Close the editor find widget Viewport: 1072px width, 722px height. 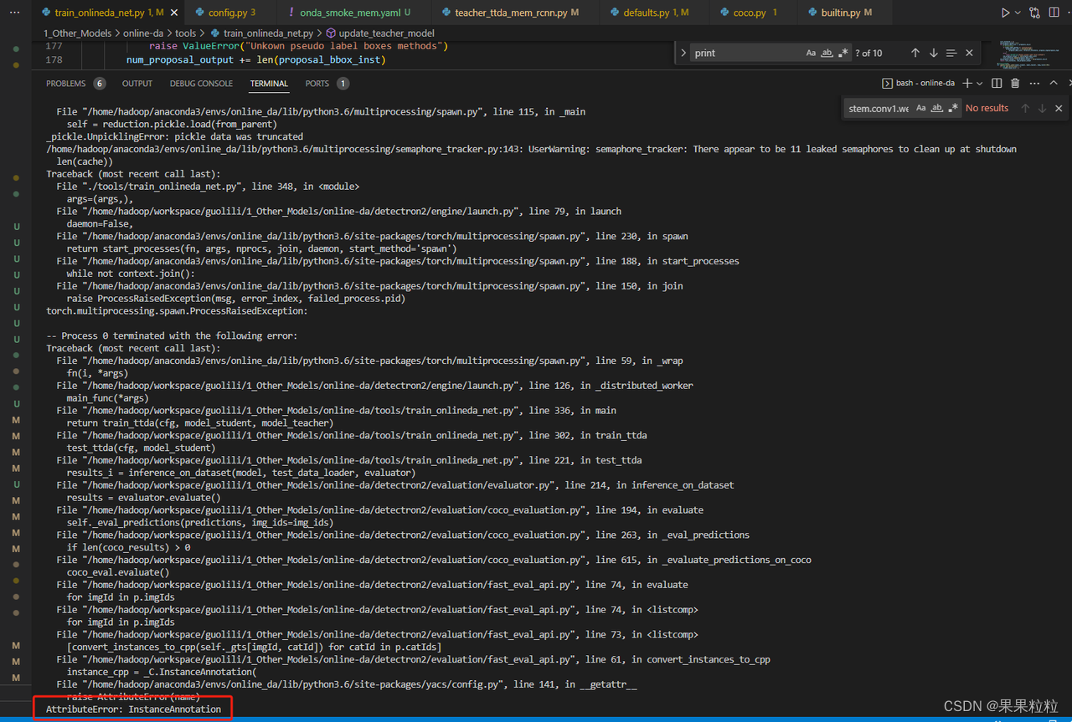point(969,53)
